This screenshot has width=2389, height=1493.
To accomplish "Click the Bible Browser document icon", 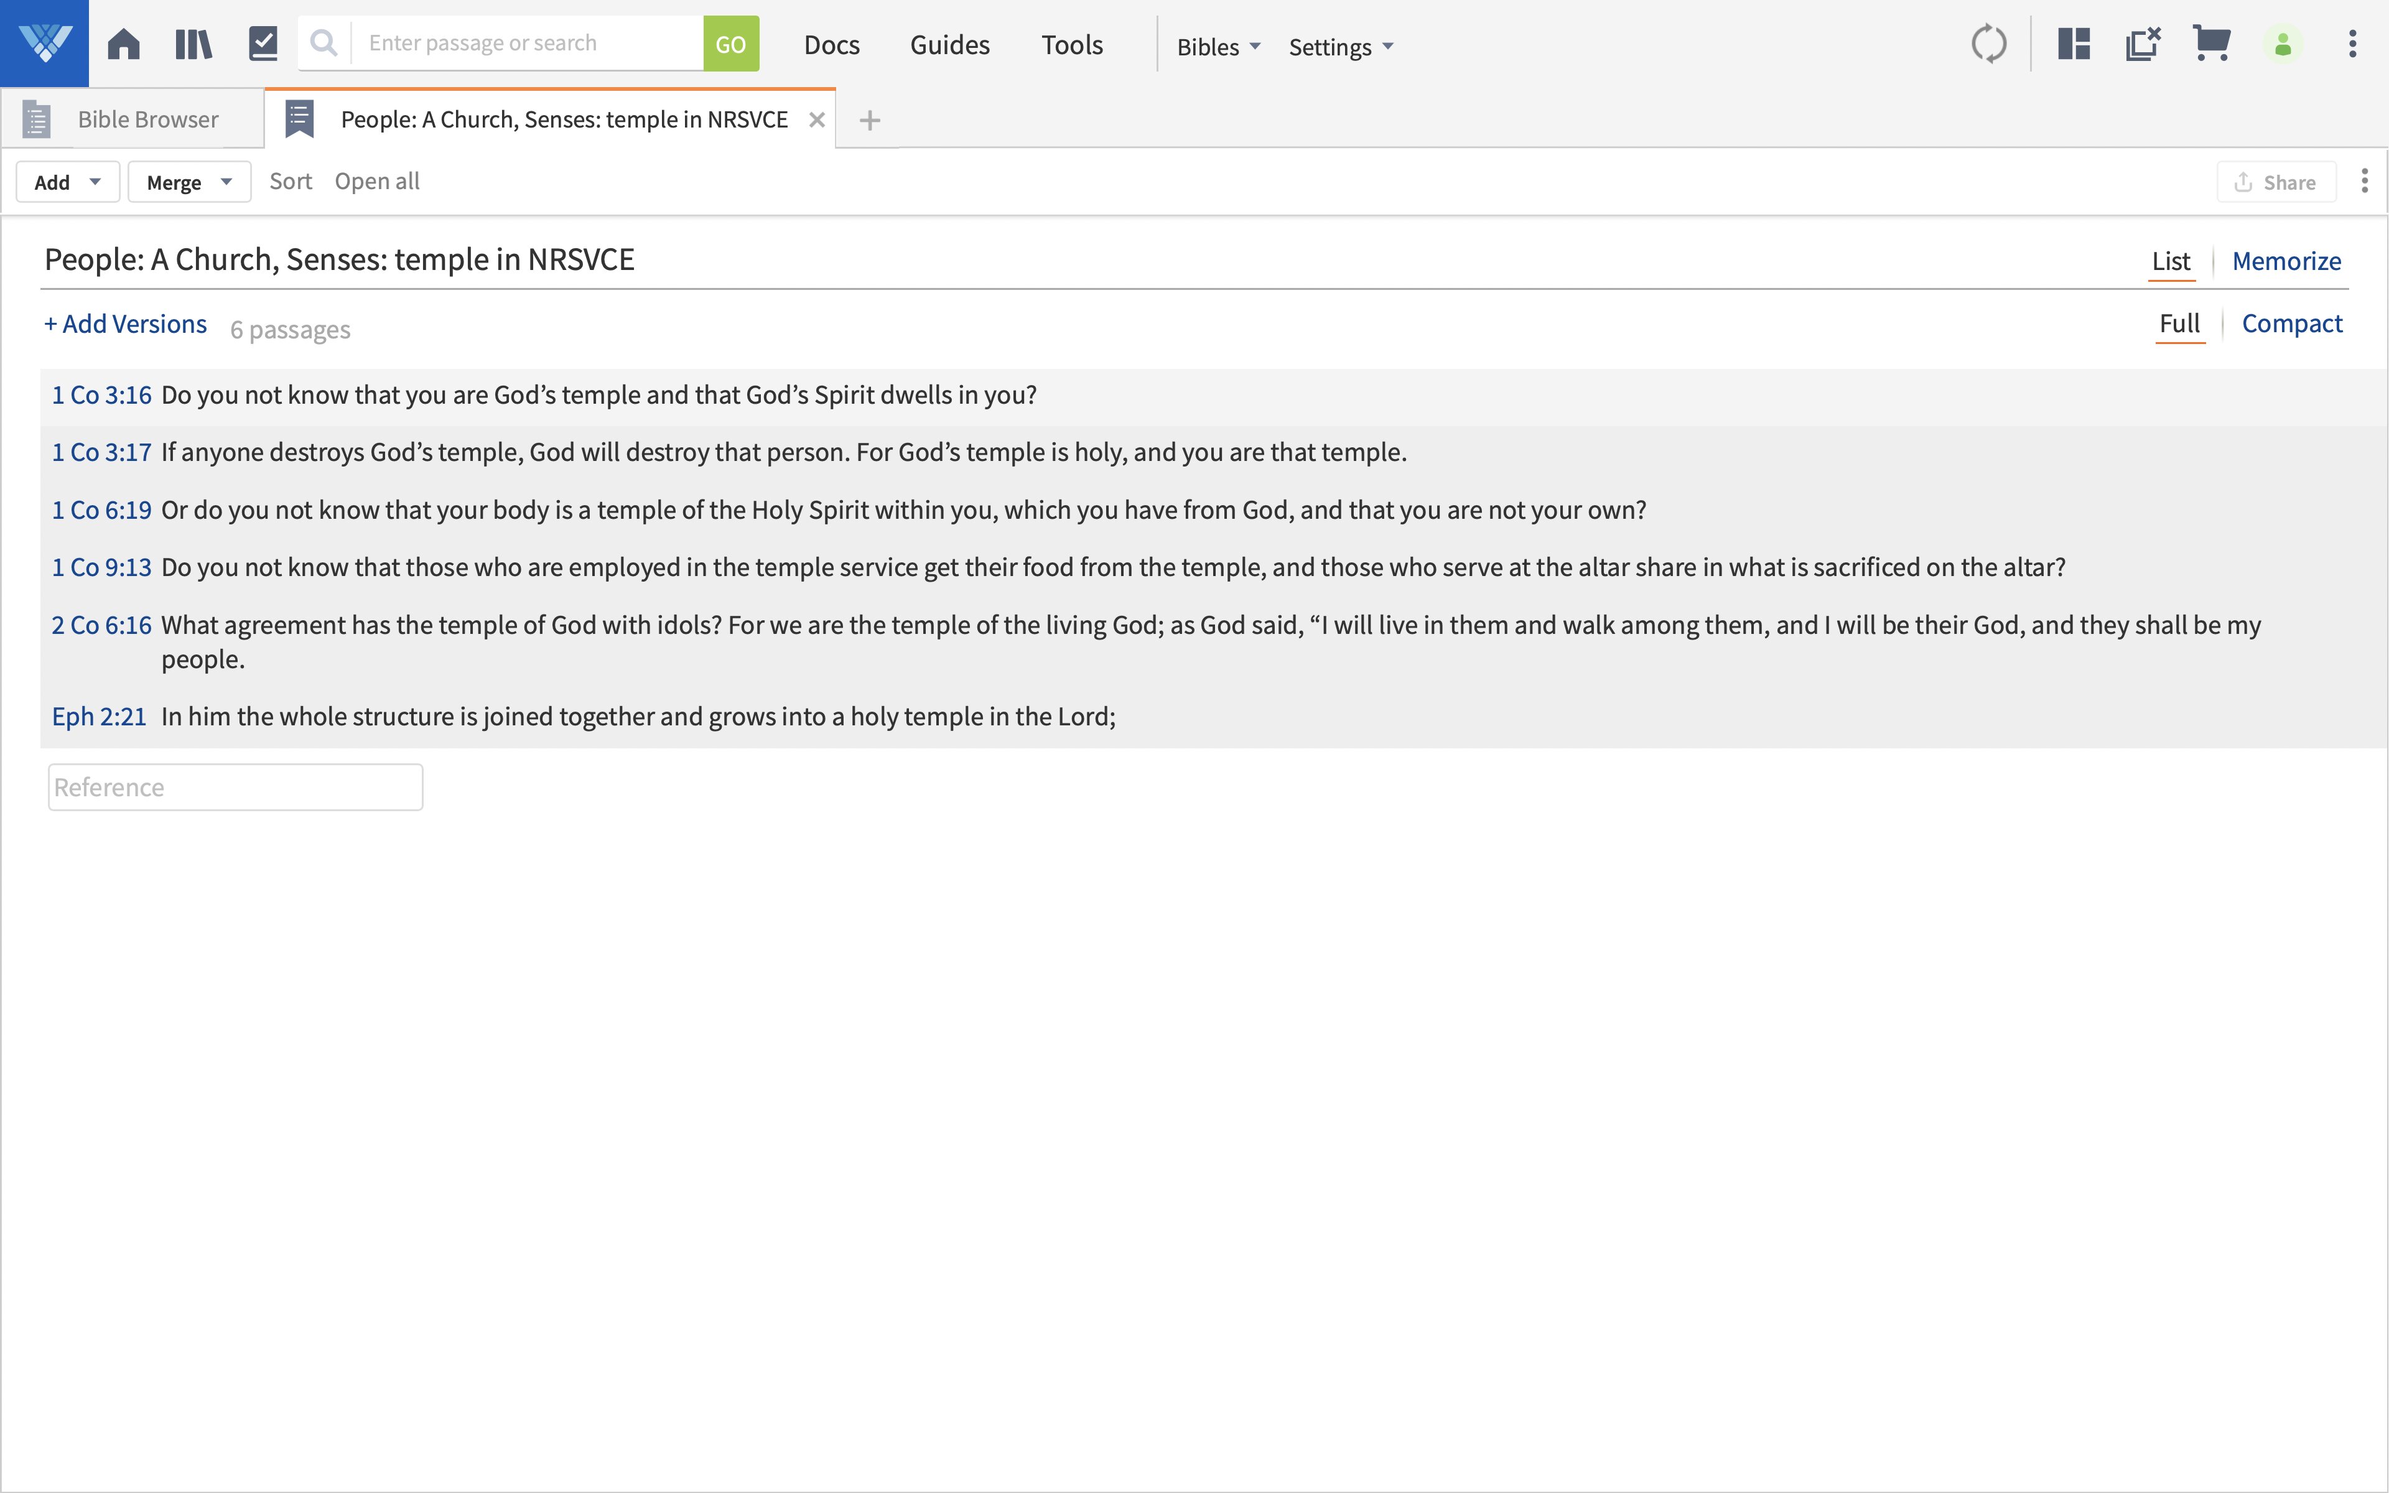I will click(37, 119).
